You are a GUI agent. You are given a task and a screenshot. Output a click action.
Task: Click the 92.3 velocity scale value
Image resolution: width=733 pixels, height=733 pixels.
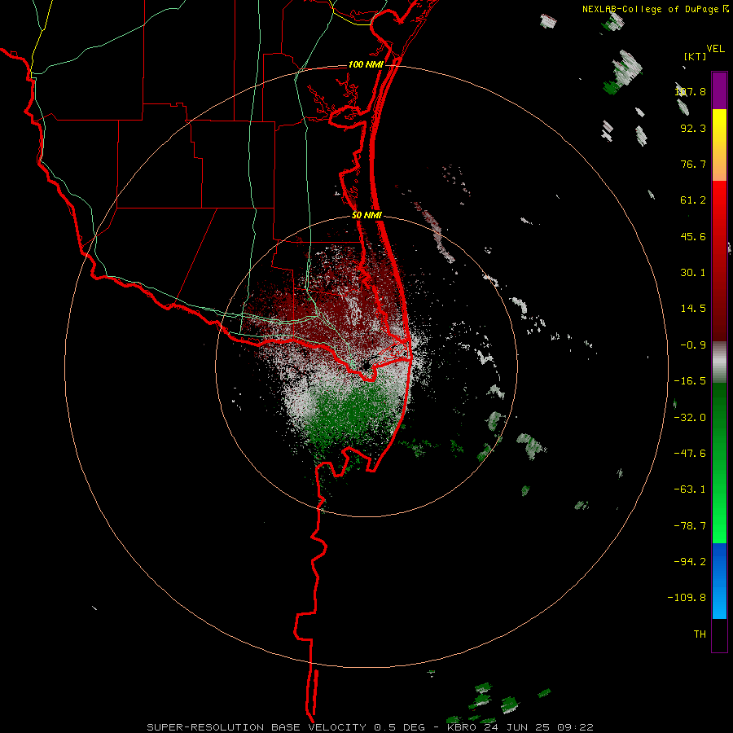pos(693,128)
